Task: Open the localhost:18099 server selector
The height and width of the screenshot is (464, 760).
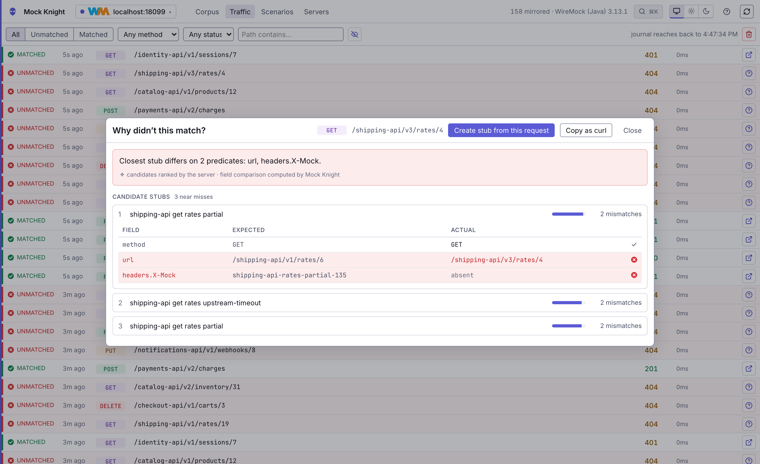Action: coord(126,12)
